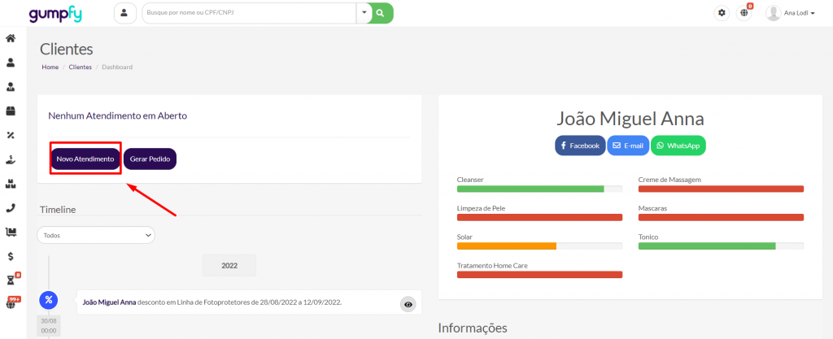Viewport: 833px width, 339px height.
Task: Click the Solar orange progress bar
Action: click(x=506, y=246)
